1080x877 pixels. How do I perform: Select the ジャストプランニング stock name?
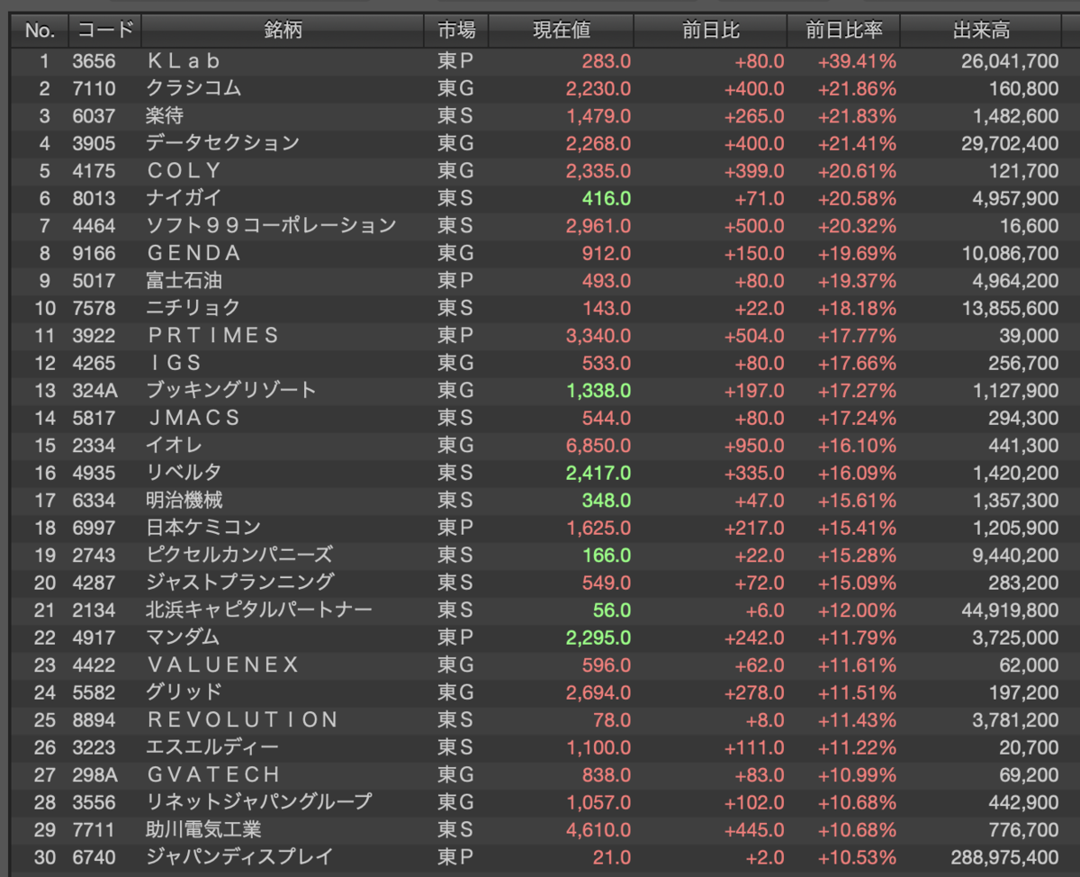pos(240,583)
